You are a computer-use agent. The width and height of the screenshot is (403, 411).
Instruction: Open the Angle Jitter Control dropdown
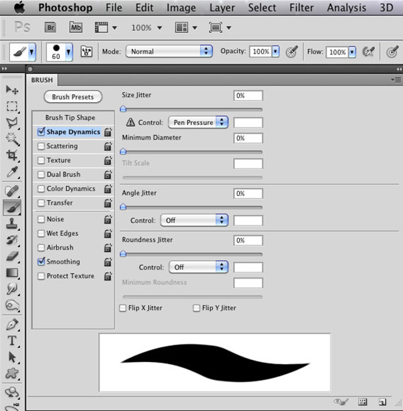click(x=194, y=220)
